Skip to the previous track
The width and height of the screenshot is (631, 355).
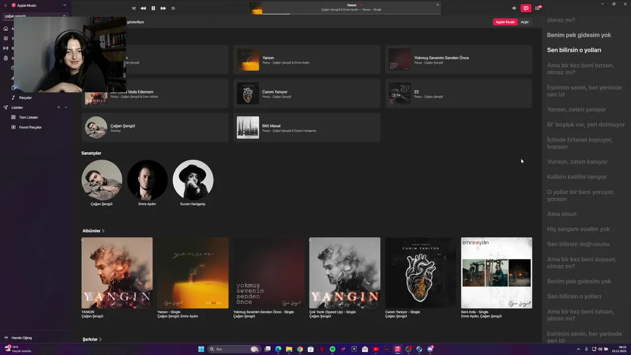coord(143,8)
